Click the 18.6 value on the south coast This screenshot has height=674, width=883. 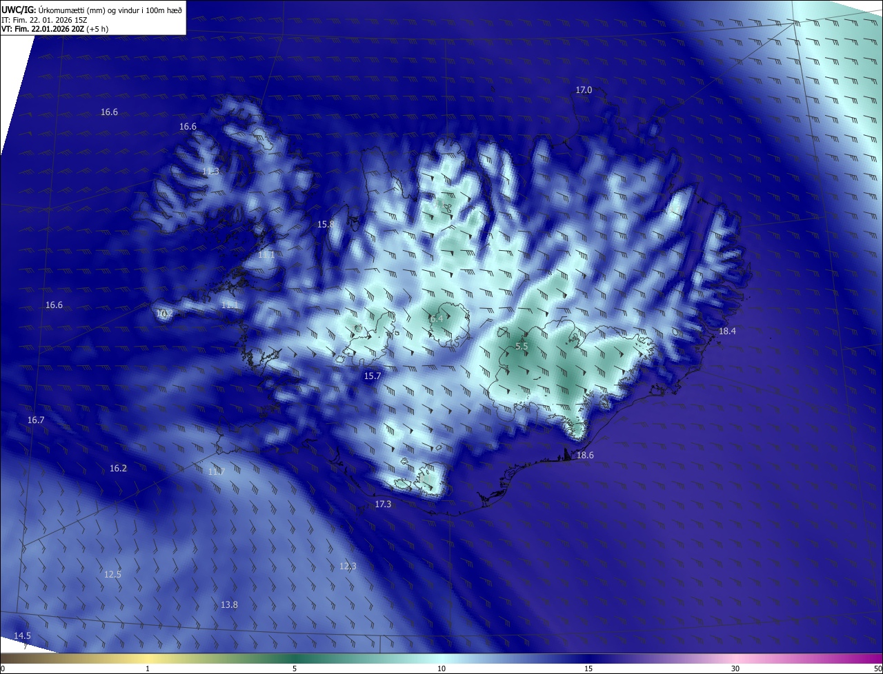pyautogui.click(x=585, y=455)
